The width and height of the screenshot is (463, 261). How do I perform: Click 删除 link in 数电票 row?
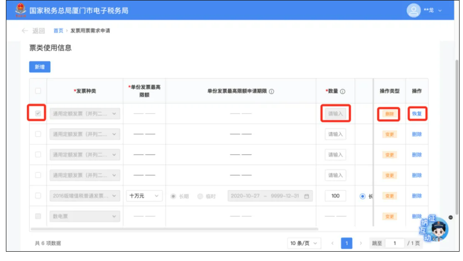point(416,216)
